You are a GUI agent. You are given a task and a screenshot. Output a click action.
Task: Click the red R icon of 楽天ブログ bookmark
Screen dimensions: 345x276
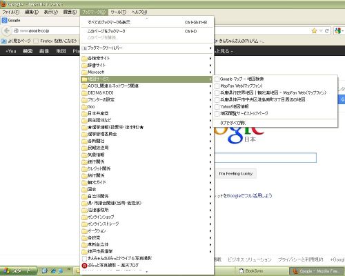pyautogui.click(x=84, y=266)
